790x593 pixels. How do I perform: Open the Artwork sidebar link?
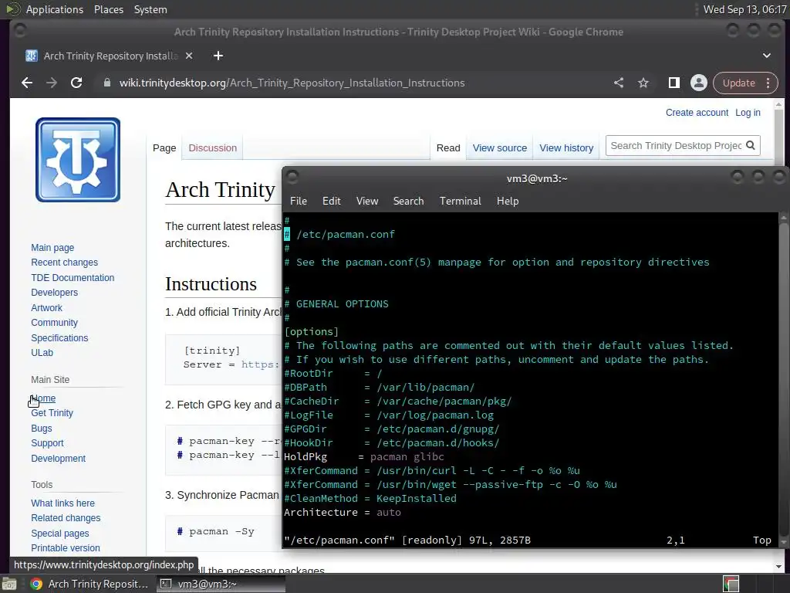(x=47, y=307)
